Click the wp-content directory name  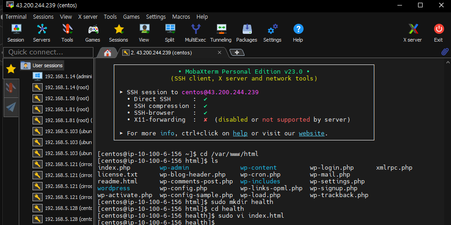259,168
